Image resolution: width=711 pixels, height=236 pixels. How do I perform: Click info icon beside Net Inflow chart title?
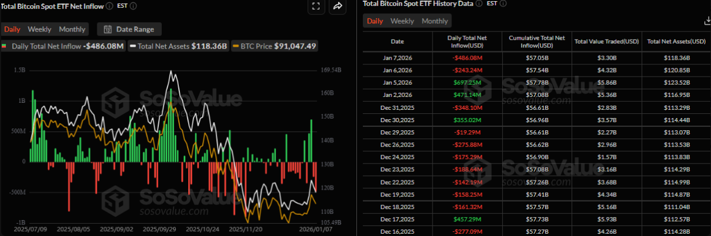[x=110, y=6]
